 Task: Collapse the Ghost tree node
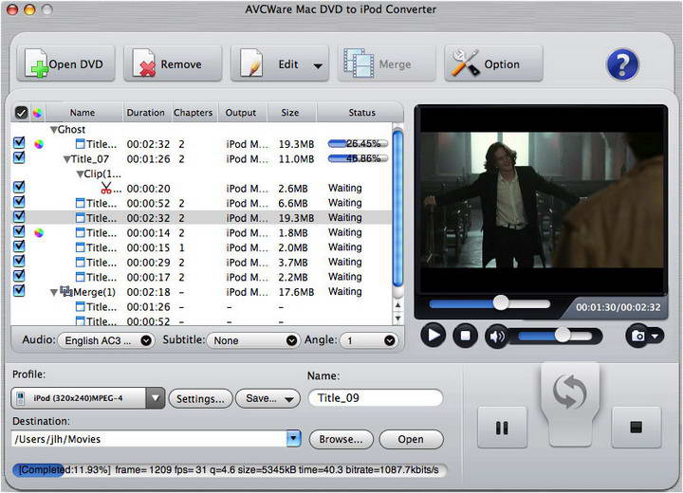coord(53,130)
